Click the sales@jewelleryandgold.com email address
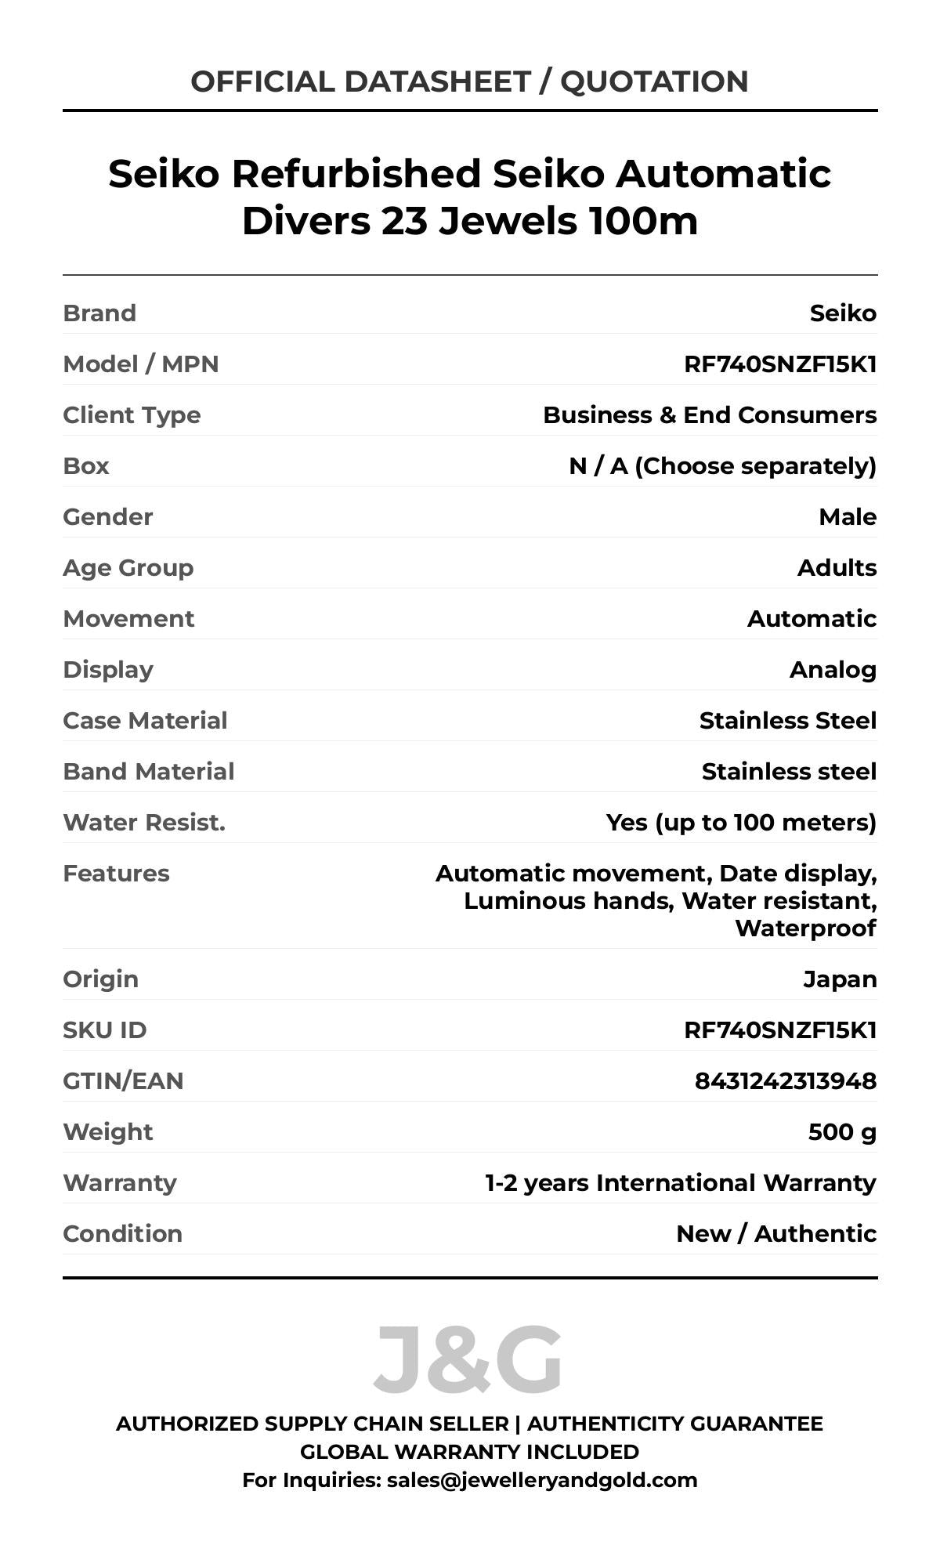 point(541,1480)
